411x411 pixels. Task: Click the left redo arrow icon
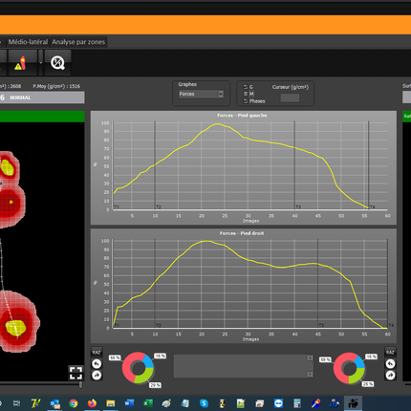pyautogui.click(x=97, y=376)
